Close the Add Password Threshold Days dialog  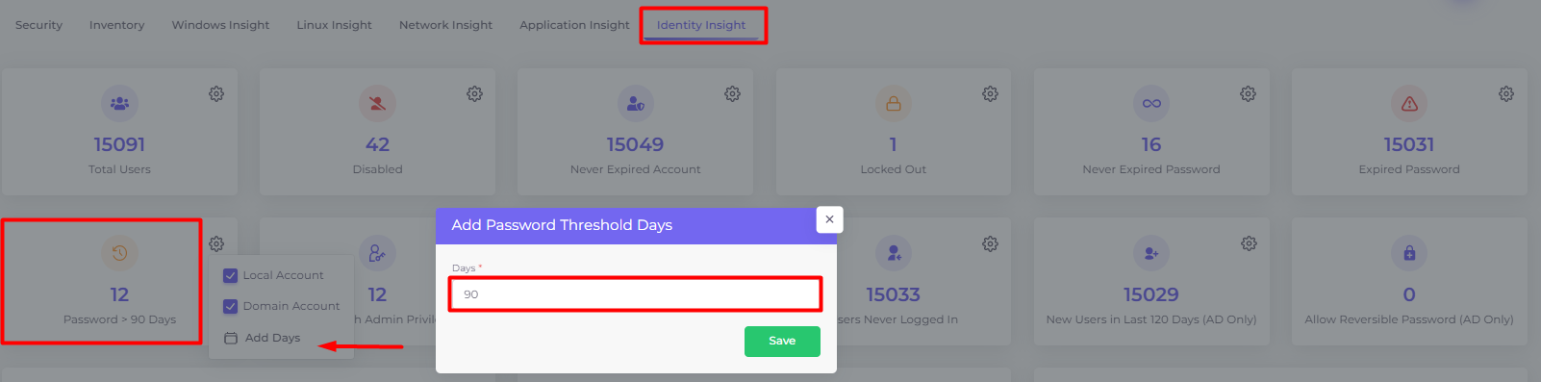829,219
